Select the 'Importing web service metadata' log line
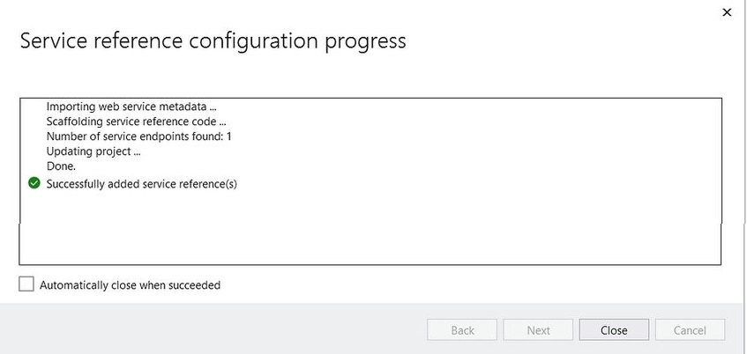Viewport: 747px width, 354px height. (x=132, y=106)
